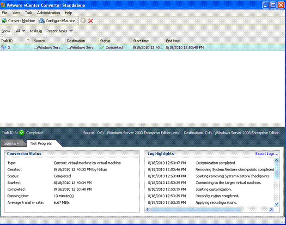This screenshot has width=286, height=225.
Task: Click the pane splitter grip above task details
Action: coord(142,125)
